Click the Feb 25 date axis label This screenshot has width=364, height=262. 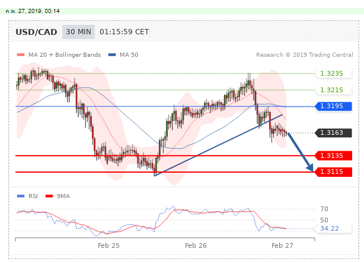pos(108,245)
